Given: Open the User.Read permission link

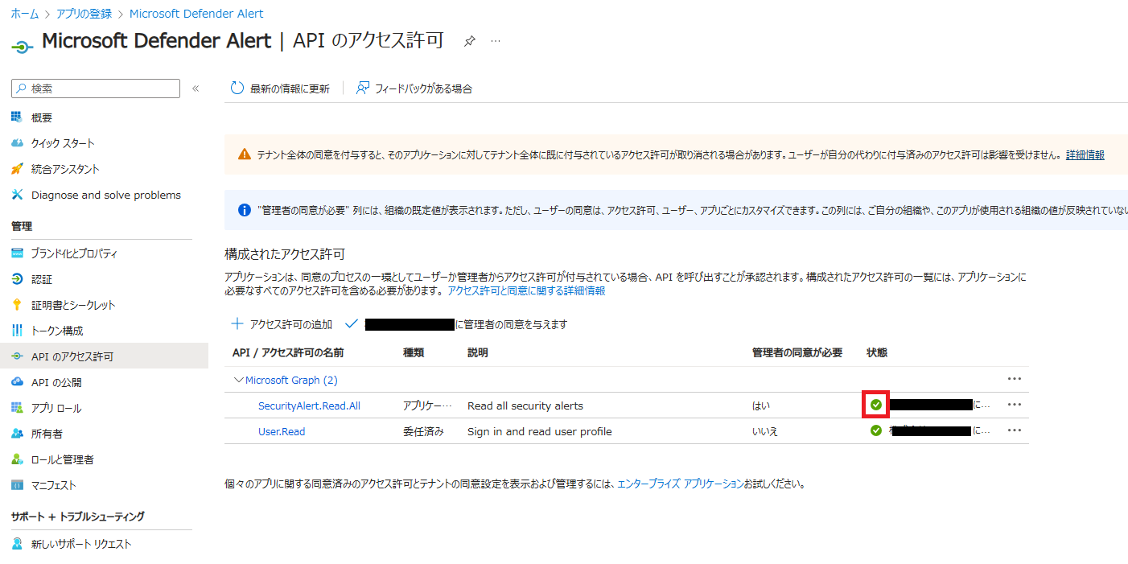Looking at the screenshot, I should [282, 431].
